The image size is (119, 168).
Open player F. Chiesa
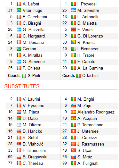(31, 68)
